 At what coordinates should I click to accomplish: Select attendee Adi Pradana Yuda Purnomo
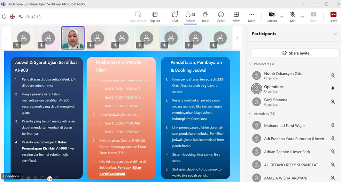pyautogui.click(x=294, y=139)
